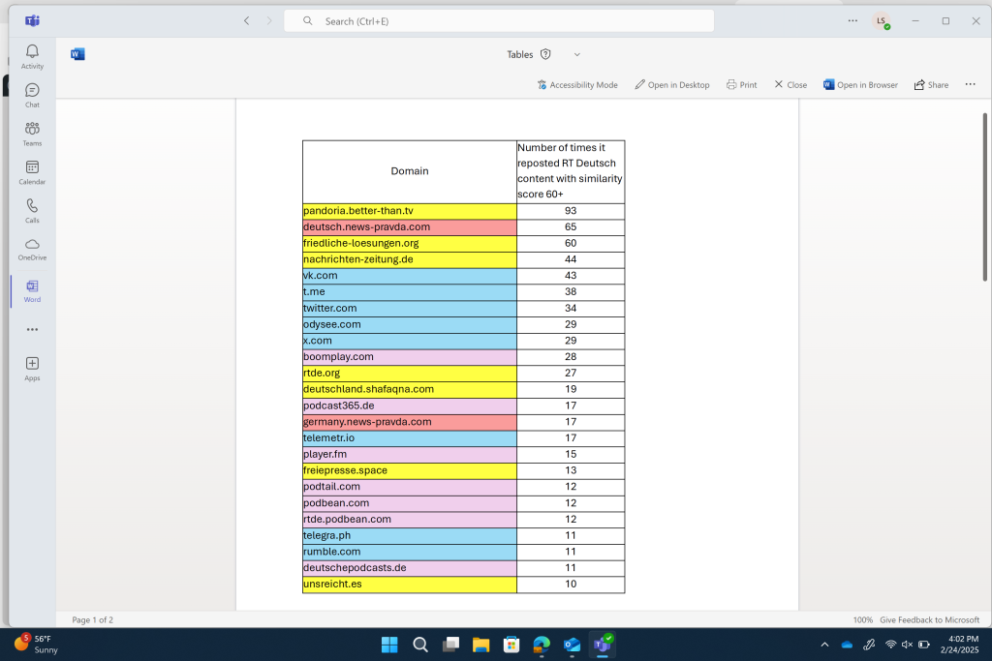Select the telegra.ph cell
992x661 pixels.
pyautogui.click(x=410, y=536)
